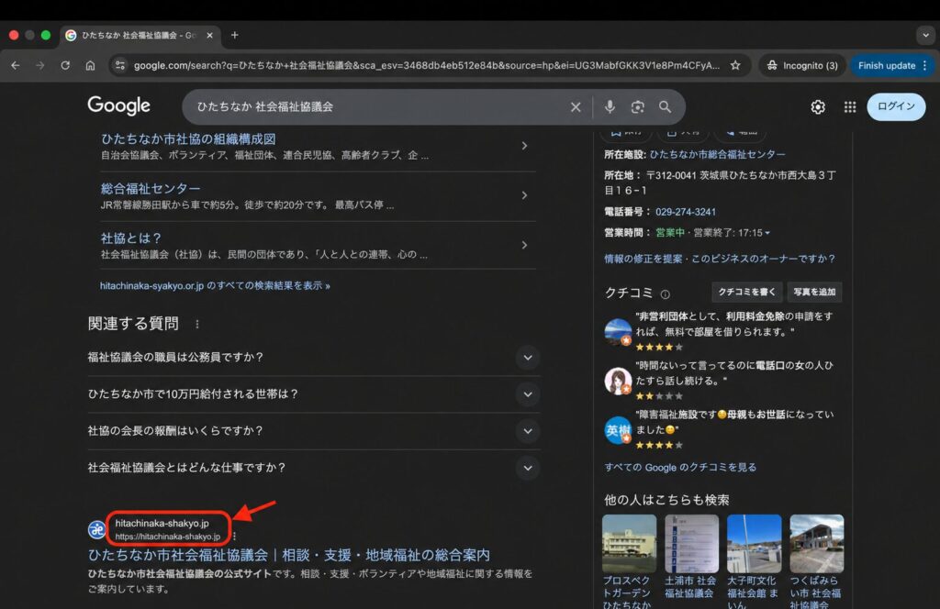Open プロスペクトガーデンひたちなか thumbnail
This screenshot has height=609, width=940.
pyautogui.click(x=629, y=543)
